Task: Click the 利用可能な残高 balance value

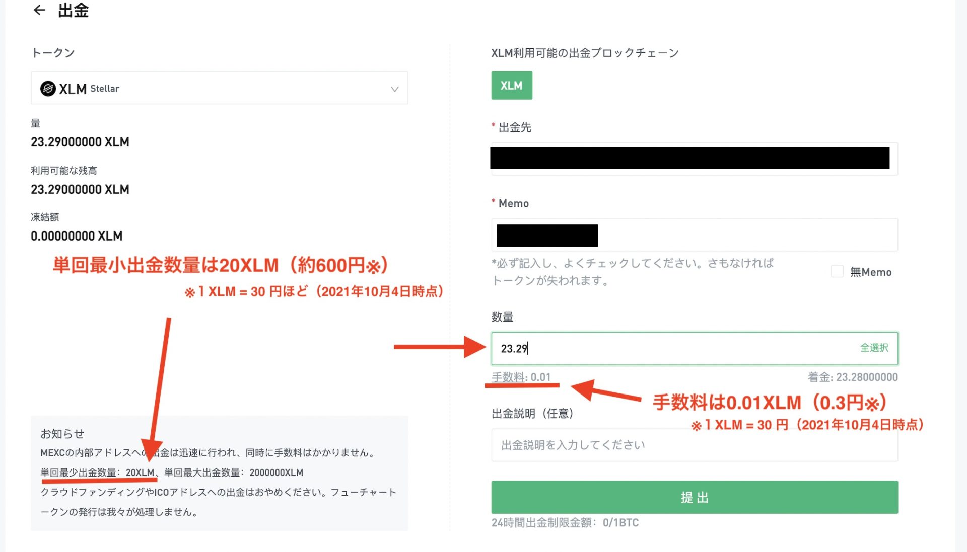Action: coord(80,190)
